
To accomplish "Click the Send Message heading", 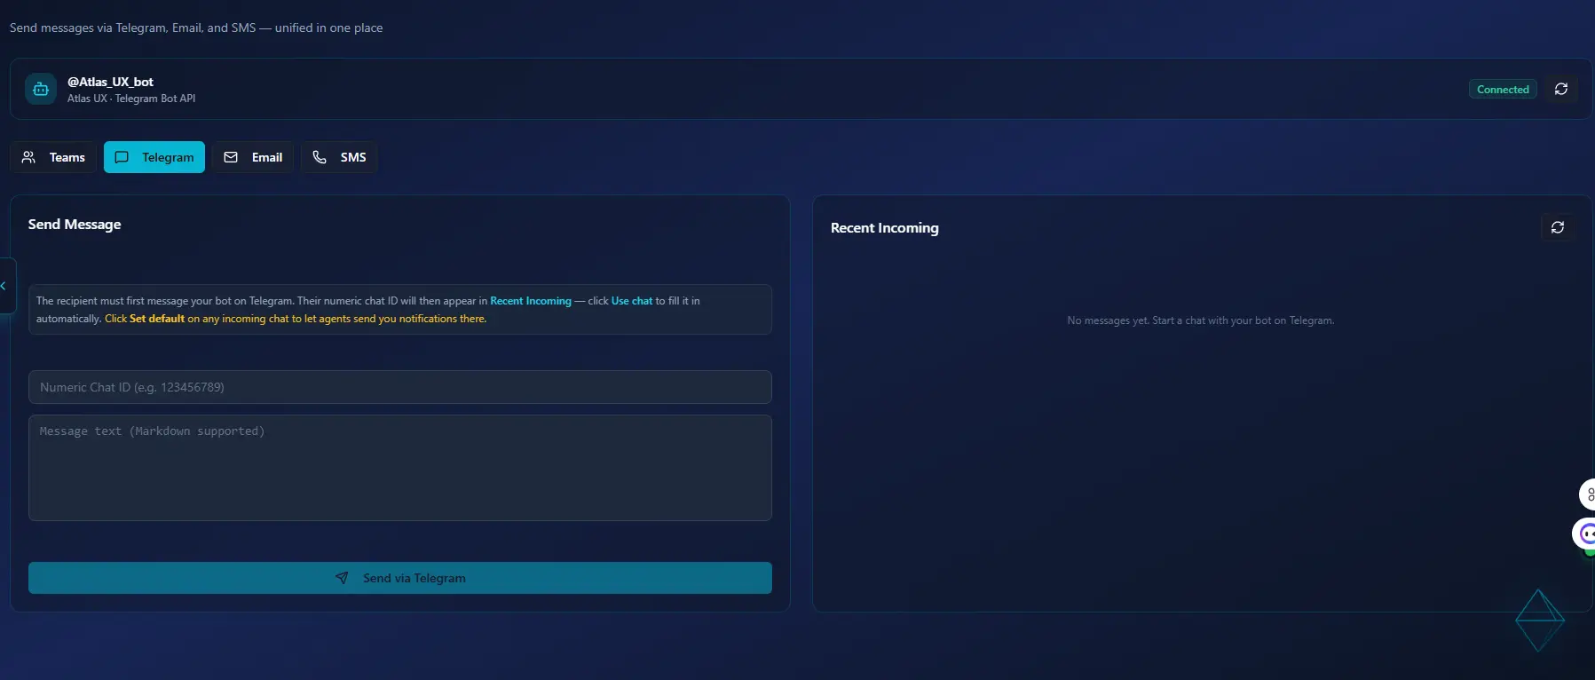I will [x=75, y=224].
